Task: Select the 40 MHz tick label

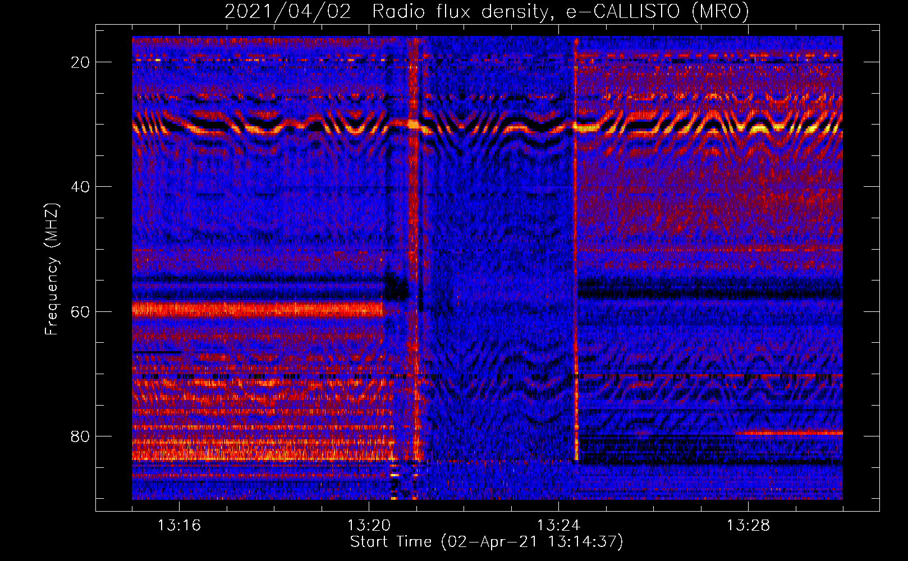Action: point(81,187)
